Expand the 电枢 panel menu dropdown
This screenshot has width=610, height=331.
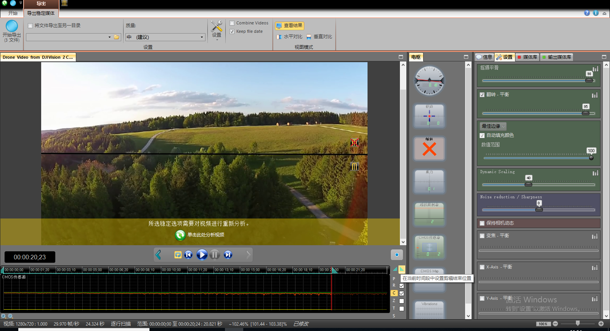pos(466,57)
